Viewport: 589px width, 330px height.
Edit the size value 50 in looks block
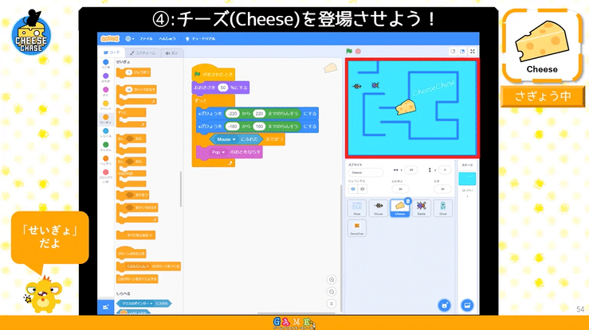click(223, 87)
